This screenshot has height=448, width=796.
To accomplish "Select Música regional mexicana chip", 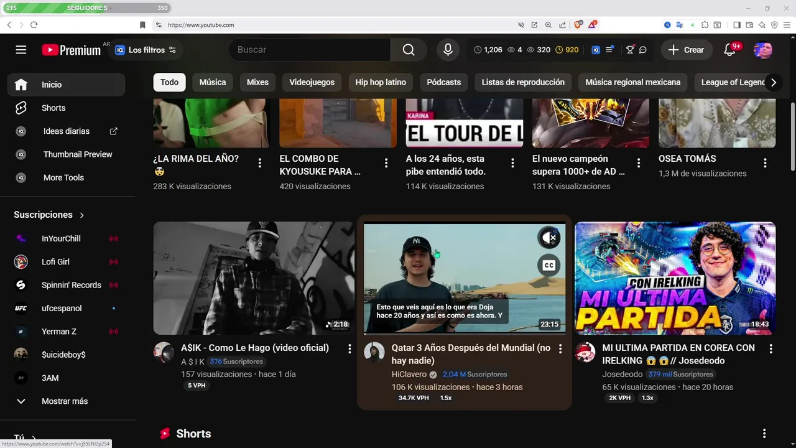I will [x=632, y=82].
